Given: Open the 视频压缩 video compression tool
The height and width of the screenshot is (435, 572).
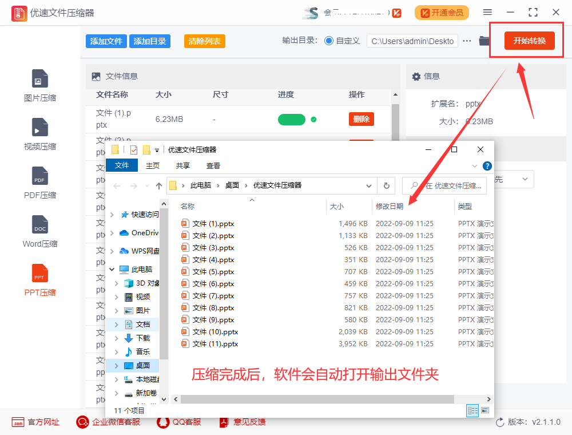Looking at the screenshot, I should [40, 135].
